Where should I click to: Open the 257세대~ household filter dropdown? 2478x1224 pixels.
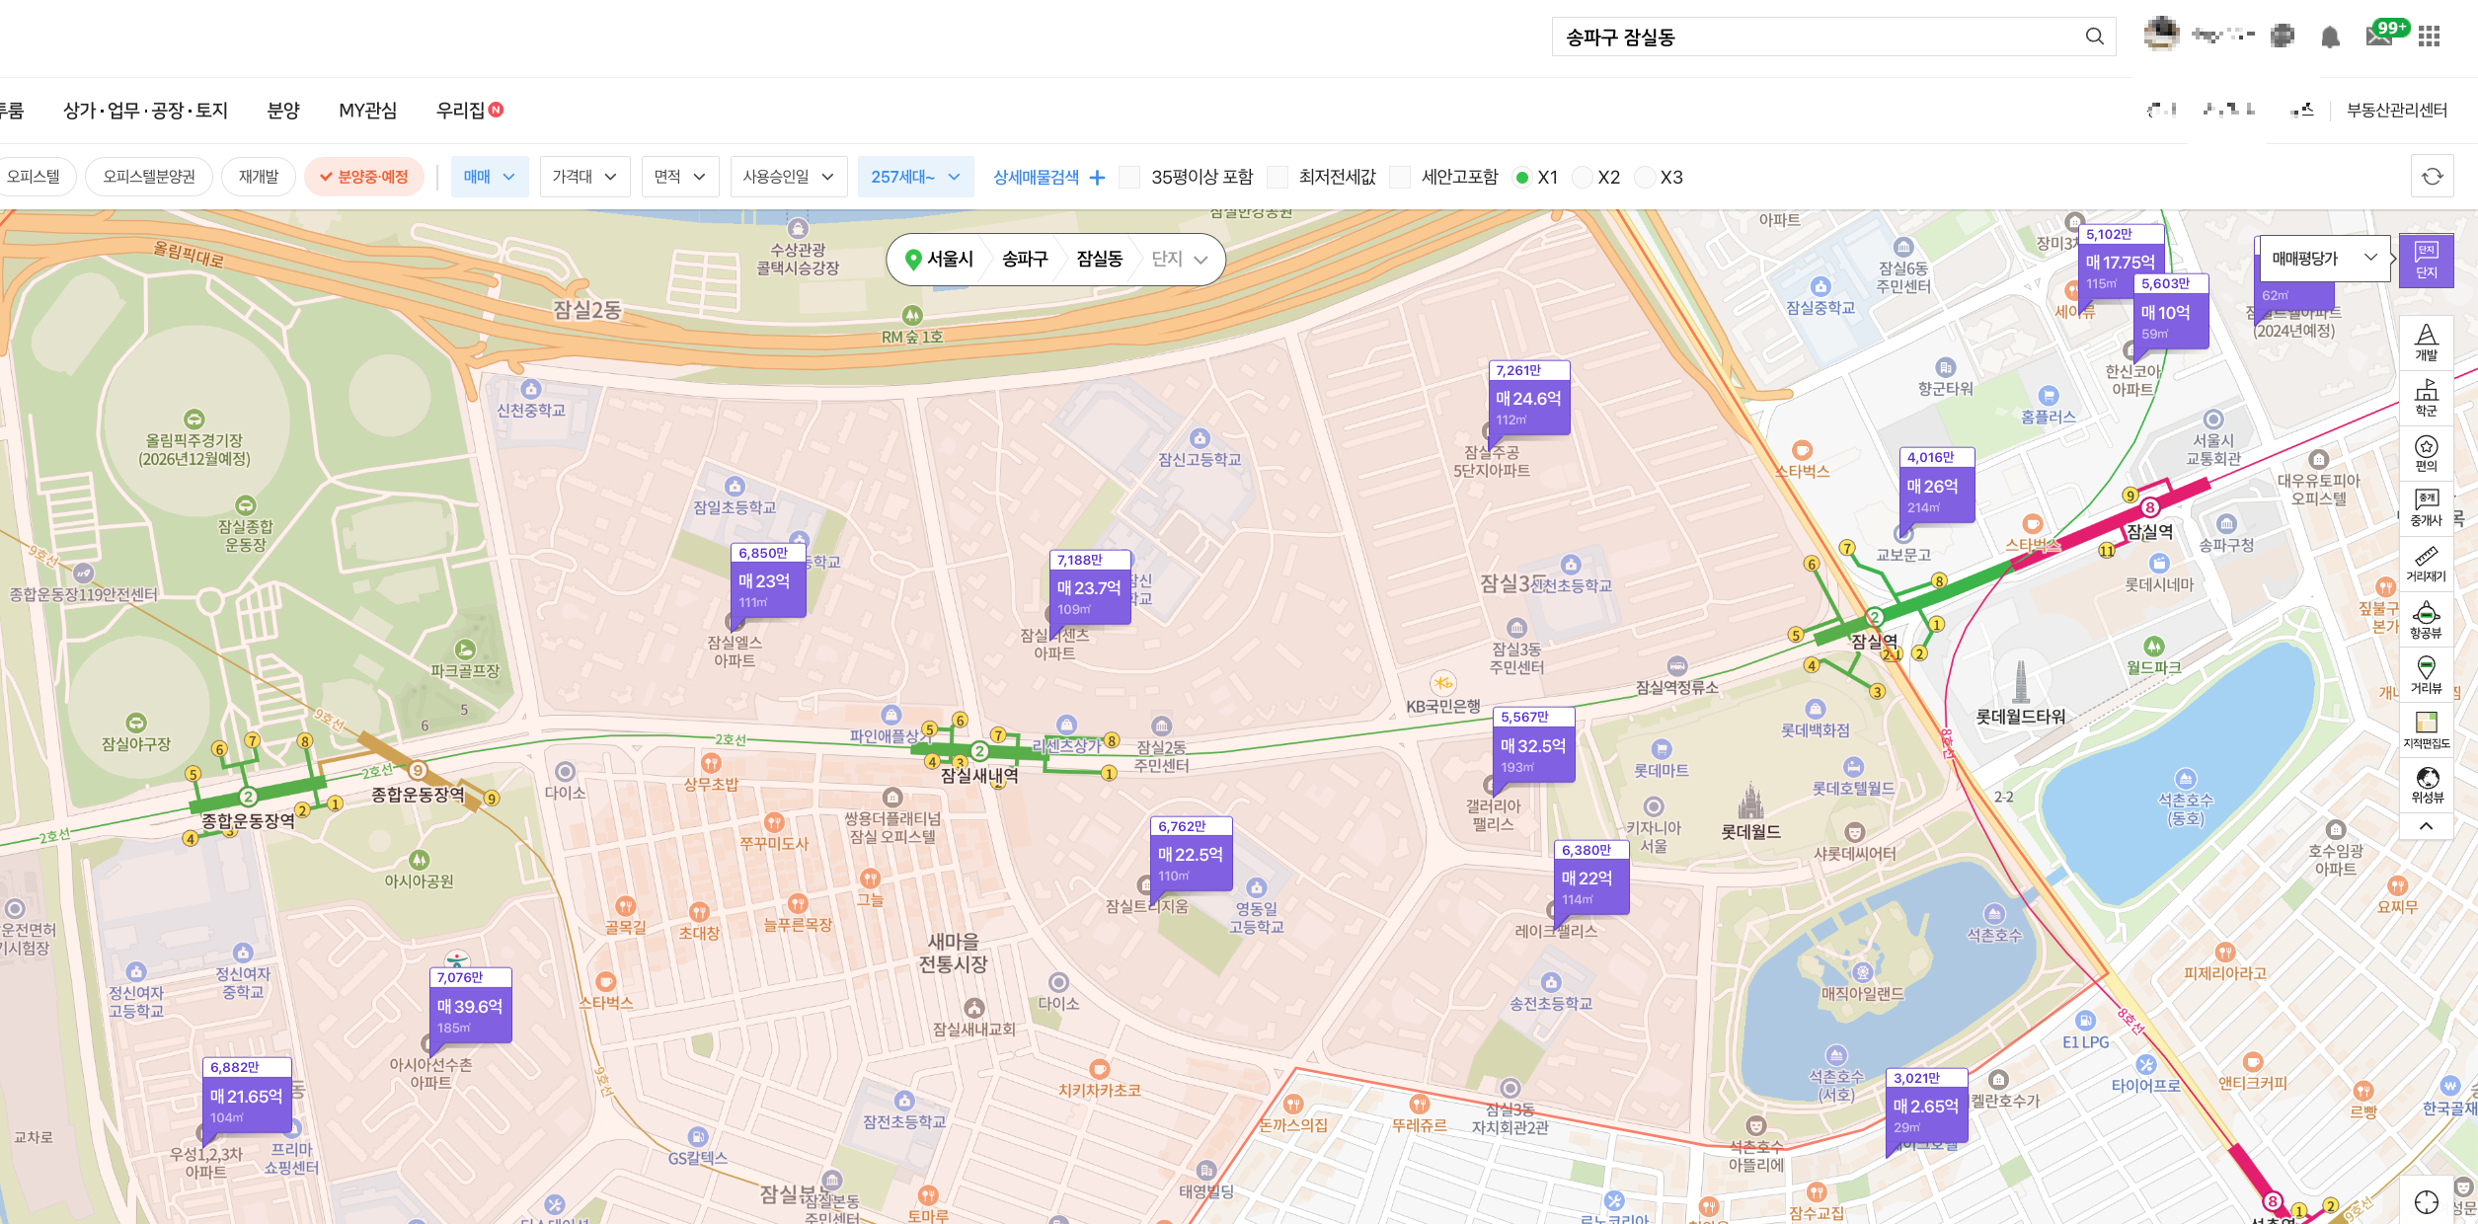click(x=914, y=177)
